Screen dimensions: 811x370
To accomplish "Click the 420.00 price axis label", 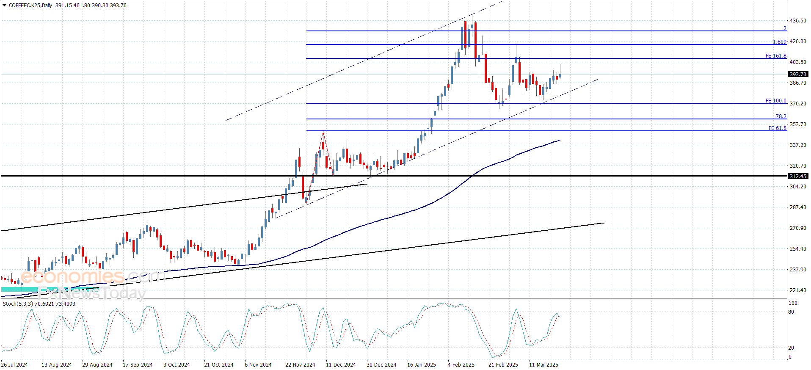I will coord(798,41).
